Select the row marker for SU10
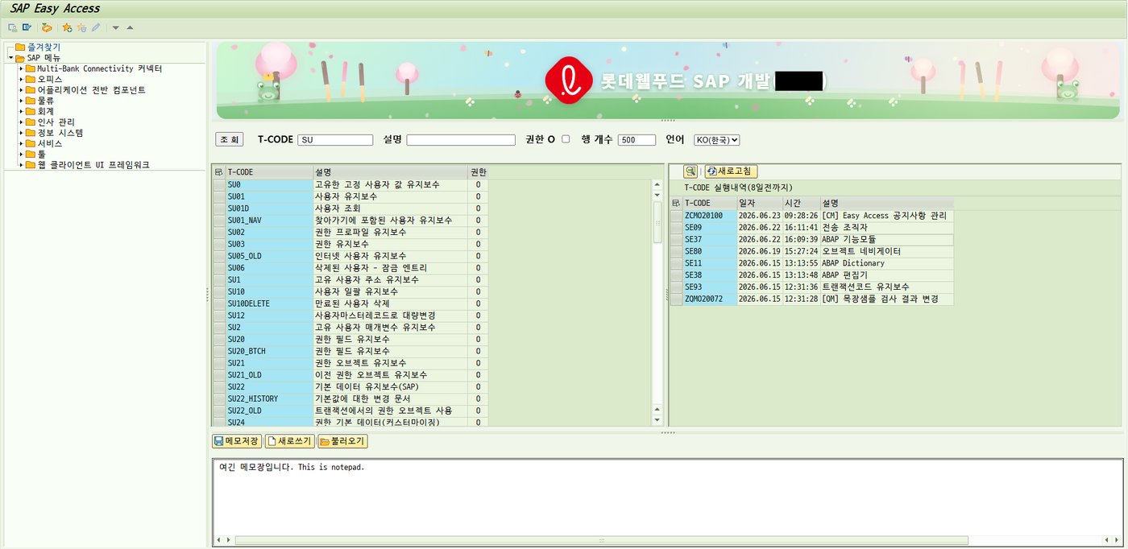This screenshot has width=1128, height=549. pyautogui.click(x=219, y=291)
